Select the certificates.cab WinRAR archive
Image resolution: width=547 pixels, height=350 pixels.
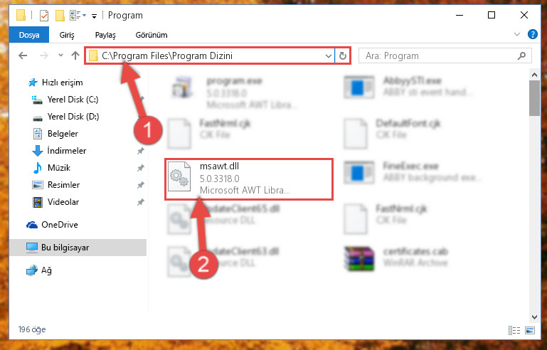(x=396, y=258)
